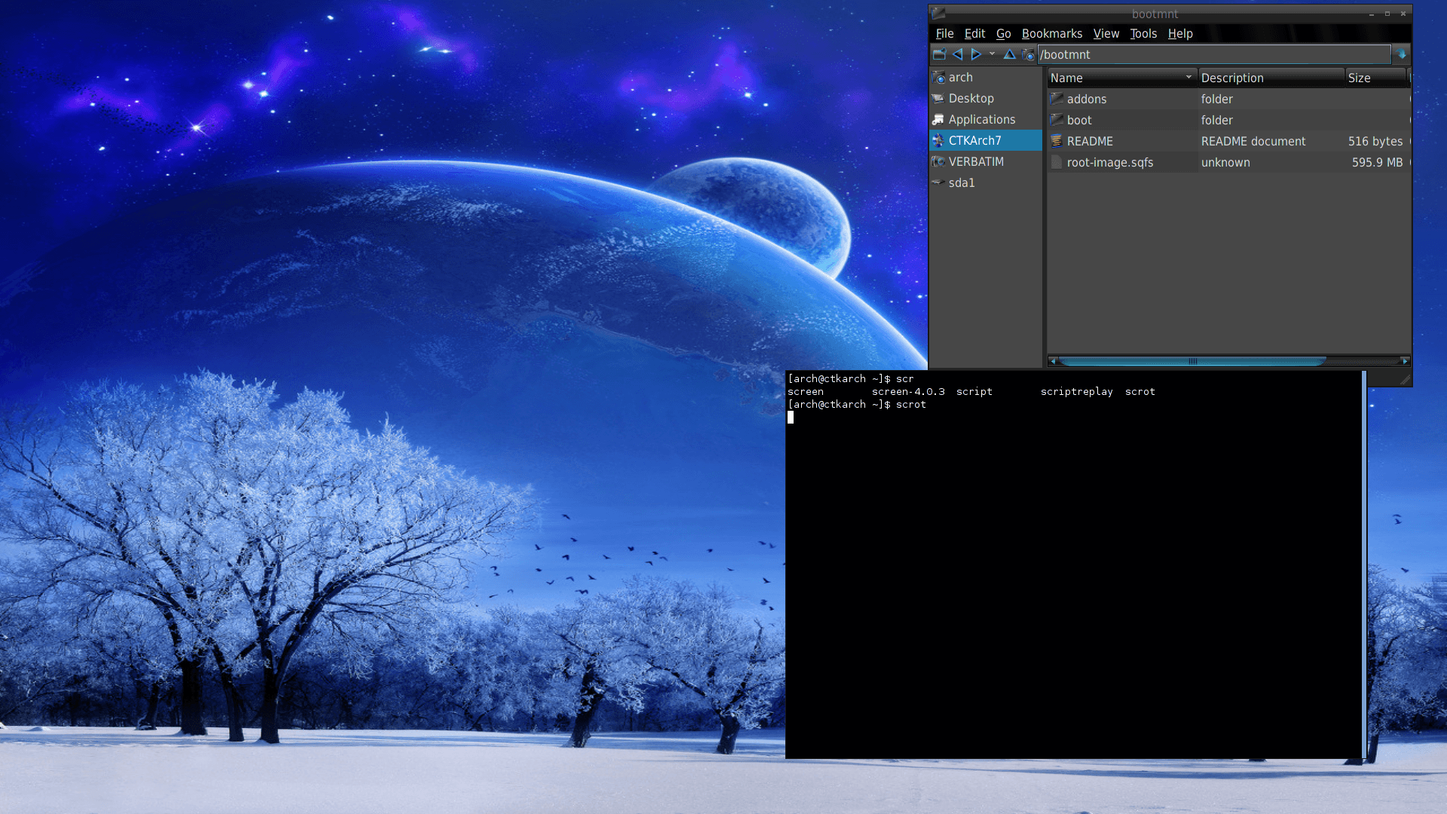Click the arch home icon in sidebar
The width and height of the screenshot is (1447, 814).
tap(938, 77)
